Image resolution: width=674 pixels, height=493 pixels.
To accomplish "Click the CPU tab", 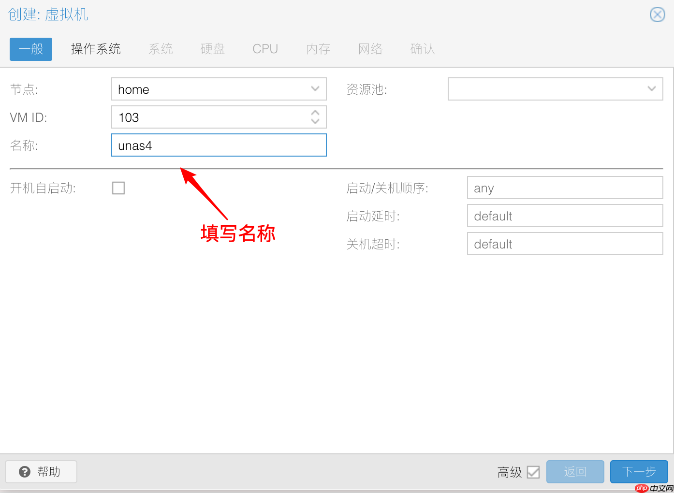I will pyautogui.click(x=265, y=49).
